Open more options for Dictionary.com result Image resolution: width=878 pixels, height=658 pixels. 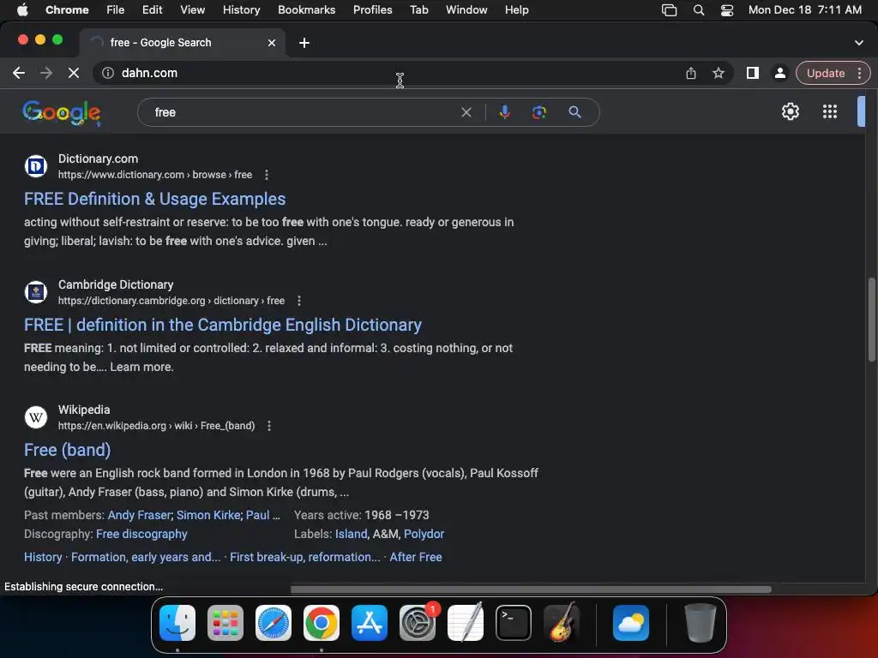pyautogui.click(x=267, y=175)
